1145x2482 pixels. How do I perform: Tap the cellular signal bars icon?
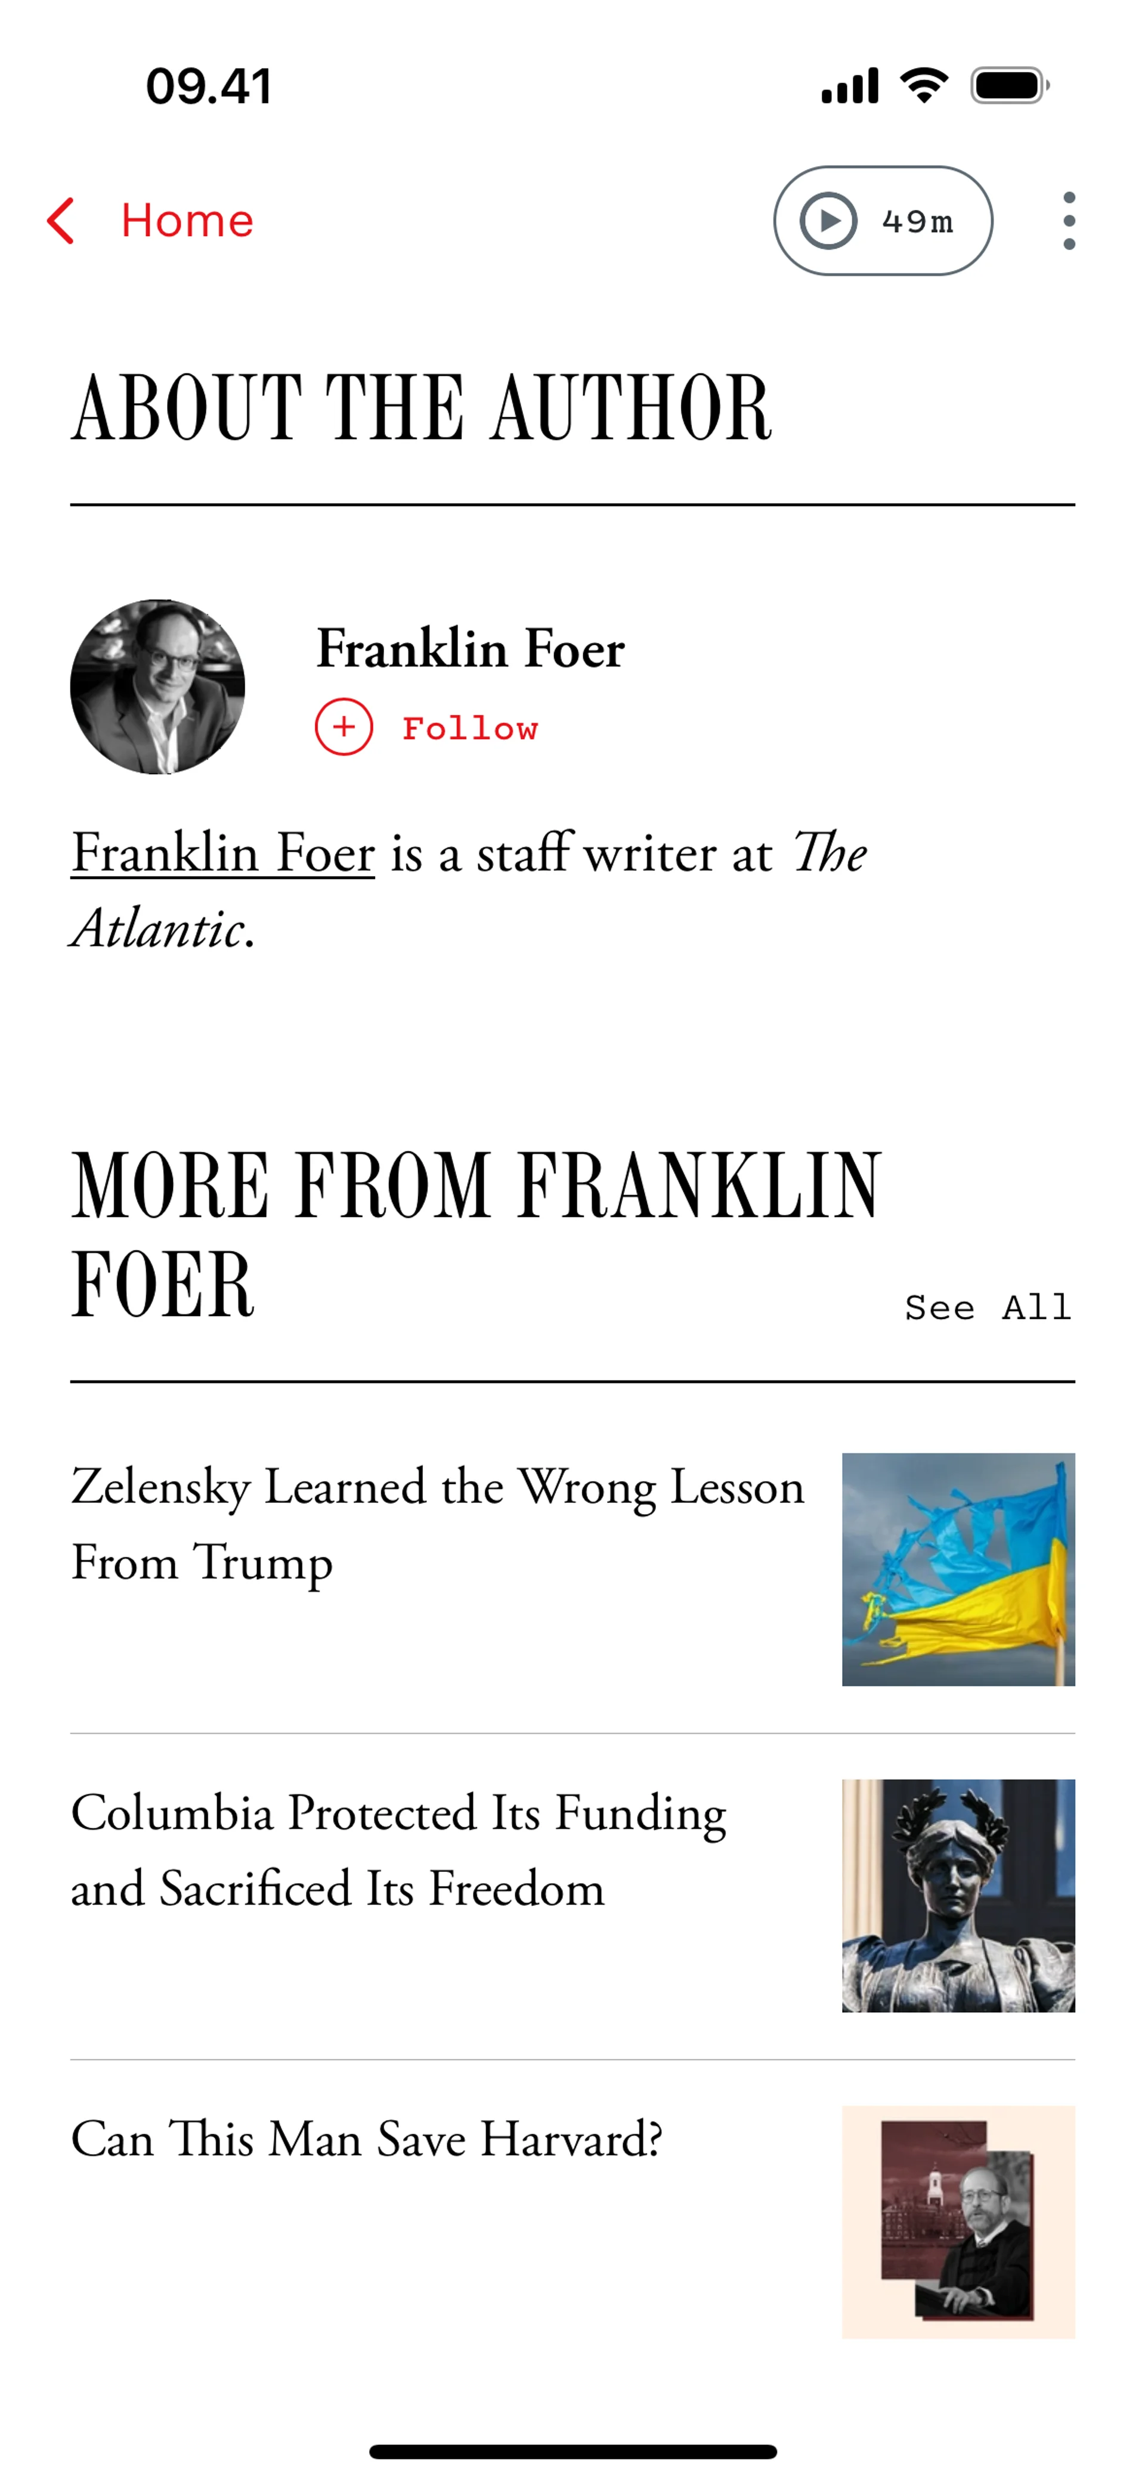(x=849, y=86)
